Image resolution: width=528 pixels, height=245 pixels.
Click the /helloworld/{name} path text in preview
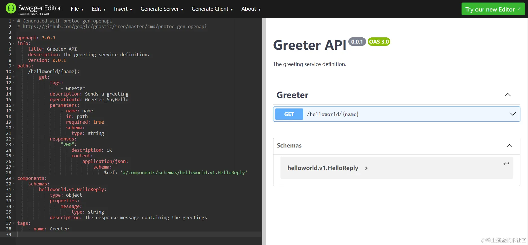(x=333, y=114)
